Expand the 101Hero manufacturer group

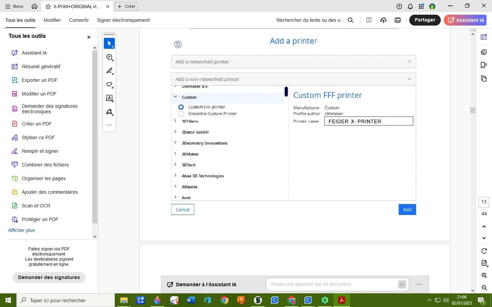[x=175, y=121]
